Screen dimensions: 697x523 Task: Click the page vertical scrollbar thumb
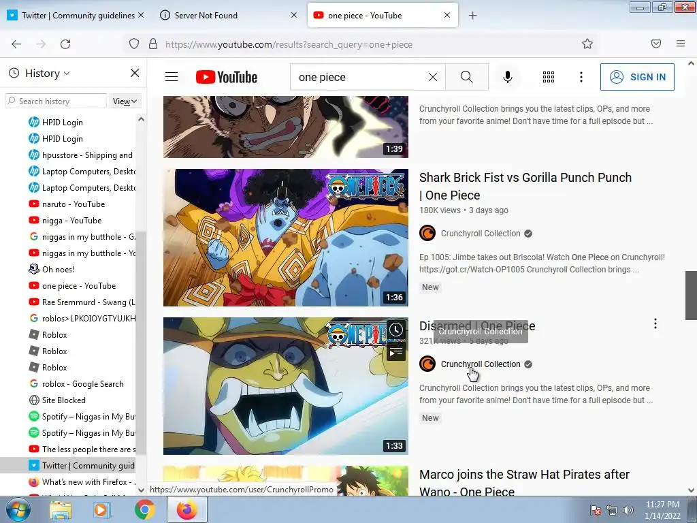click(x=691, y=296)
